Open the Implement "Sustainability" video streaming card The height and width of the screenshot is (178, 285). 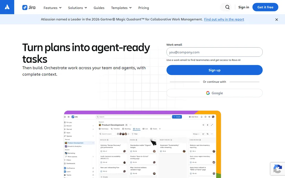173,148
